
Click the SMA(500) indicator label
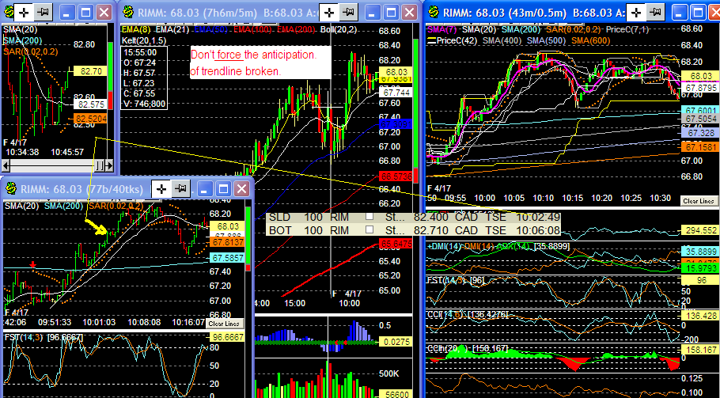pos(546,41)
